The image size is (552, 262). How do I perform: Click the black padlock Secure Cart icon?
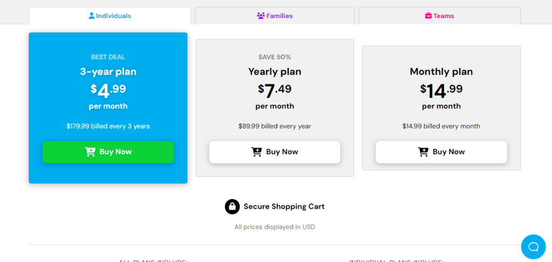pyautogui.click(x=232, y=207)
